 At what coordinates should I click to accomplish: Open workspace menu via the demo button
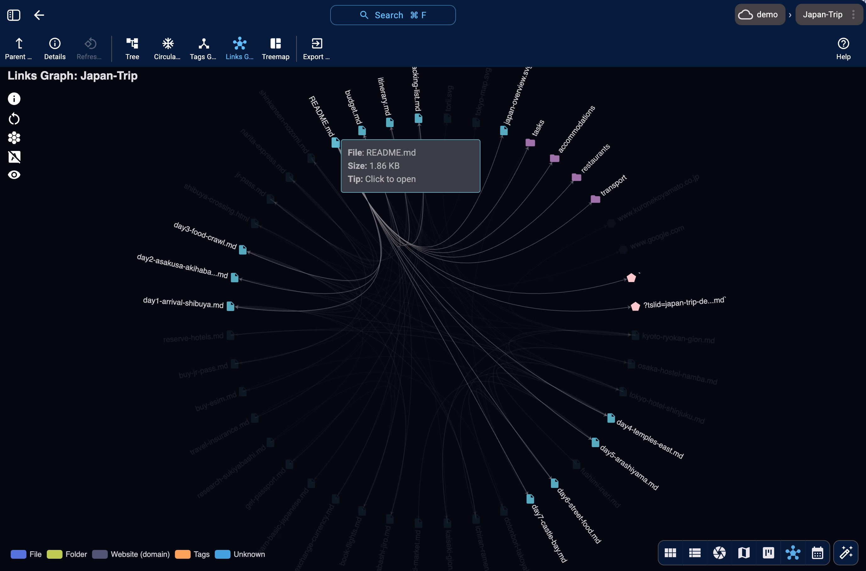coord(760,14)
